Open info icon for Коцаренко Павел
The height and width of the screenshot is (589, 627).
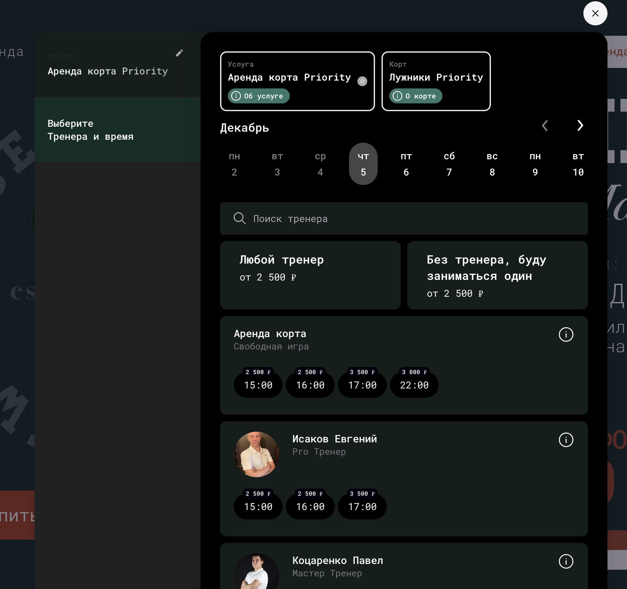(566, 561)
